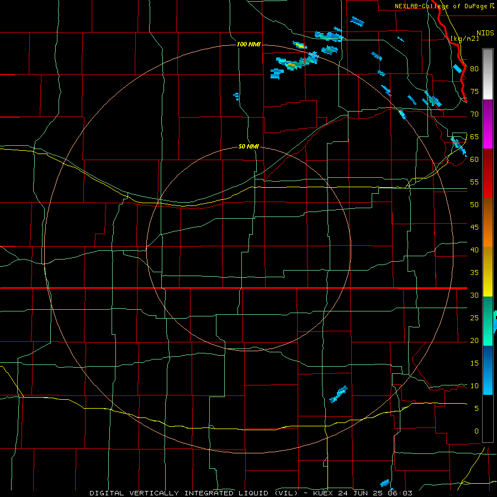Screen dimensions: 497x497
Task: Click the 20 value on the scale
Action: tap(474, 341)
